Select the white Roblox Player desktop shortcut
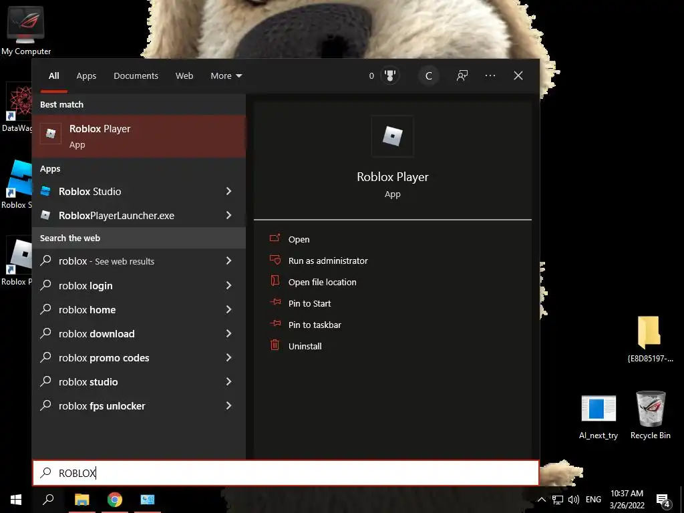This screenshot has width=684, height=513. coord(17,262)
